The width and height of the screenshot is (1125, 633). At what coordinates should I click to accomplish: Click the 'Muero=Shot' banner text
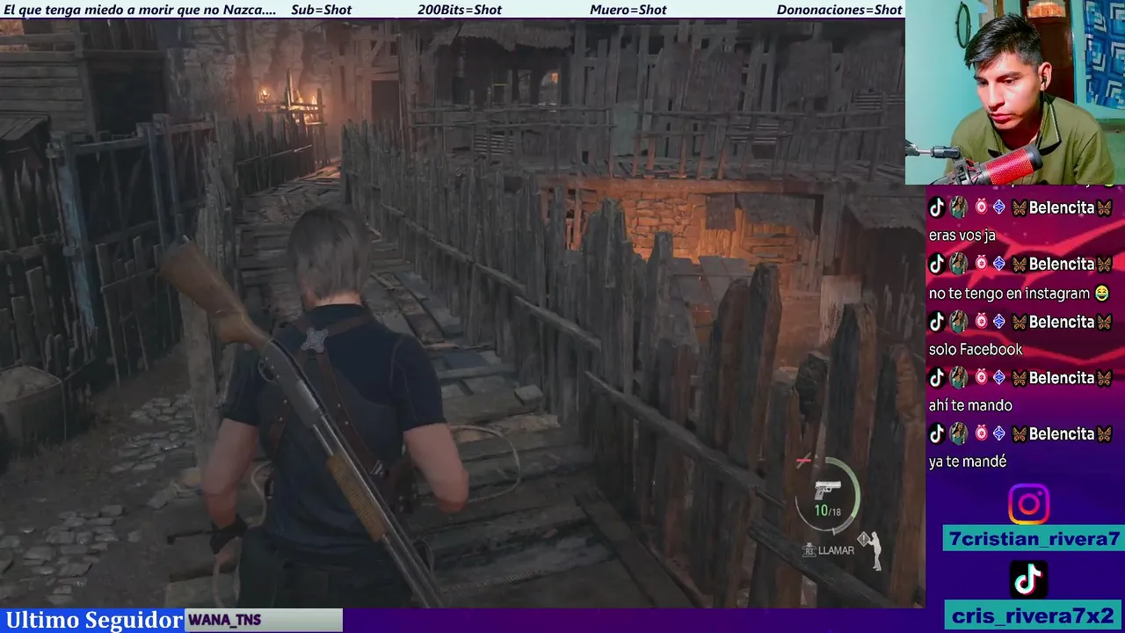coord(628,10)
